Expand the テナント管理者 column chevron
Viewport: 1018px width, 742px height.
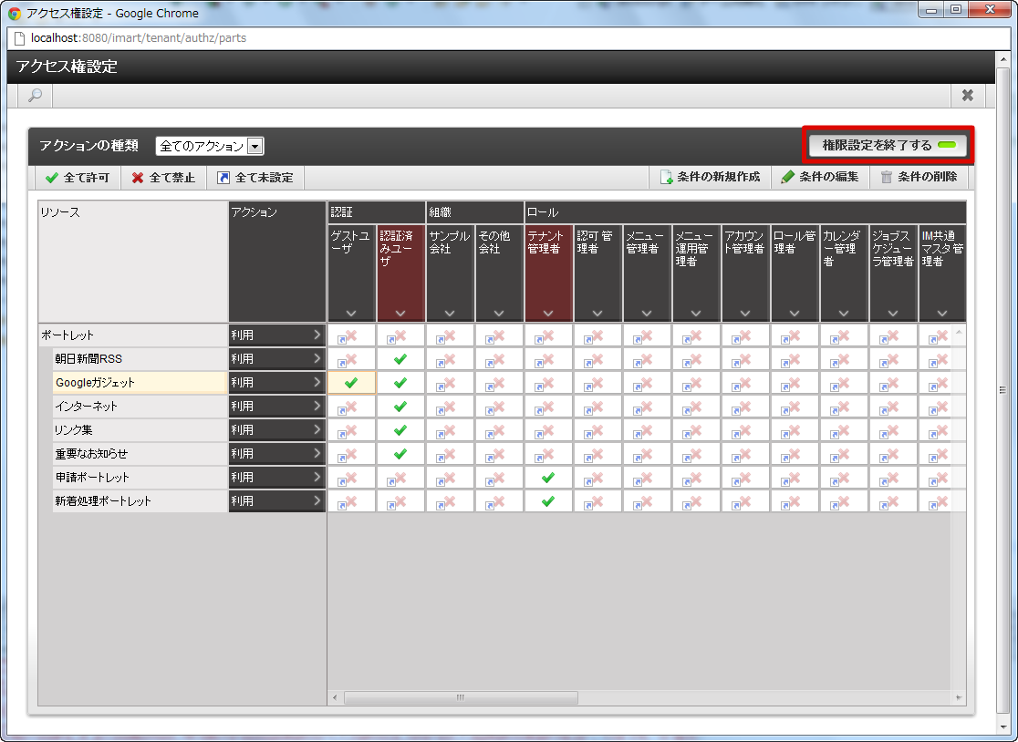click(548, 314)
